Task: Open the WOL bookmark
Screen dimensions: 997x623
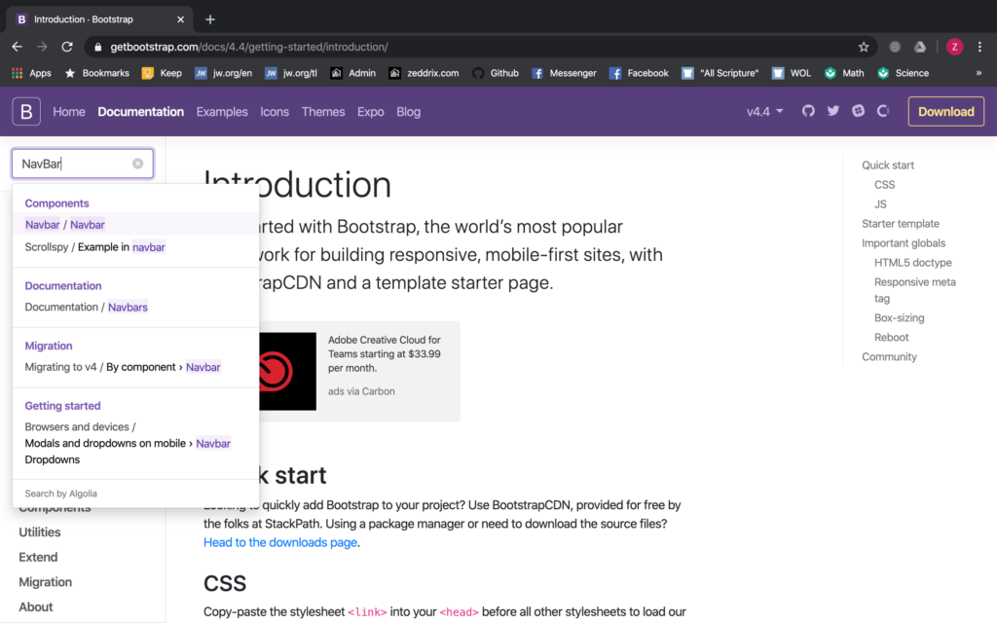Action: (792, 73)
